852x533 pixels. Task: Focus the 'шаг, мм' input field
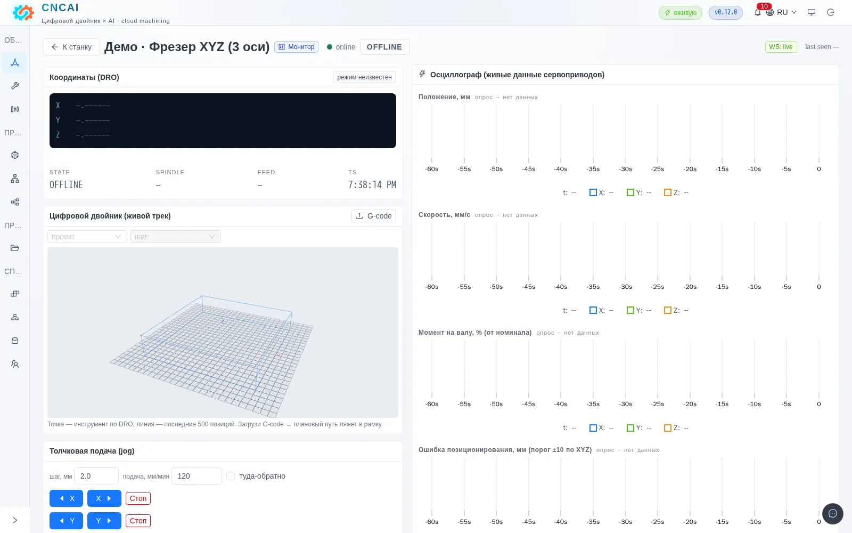(96, 476)
